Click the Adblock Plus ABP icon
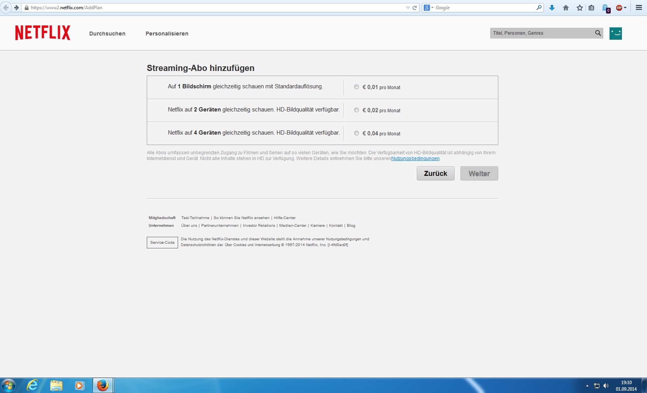This screenshot has width=647, height=393. coord(619,8)
